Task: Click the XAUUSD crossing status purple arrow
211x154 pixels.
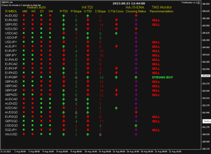Action: click(x=136, y=134)
